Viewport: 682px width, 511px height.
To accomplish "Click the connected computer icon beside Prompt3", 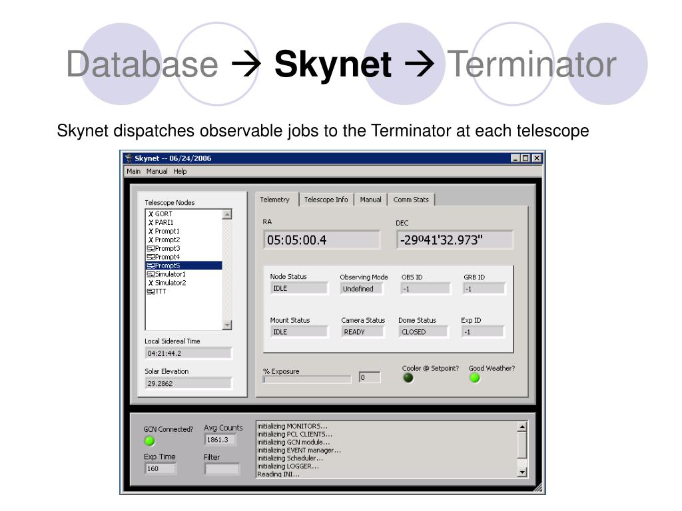I will click(151, 249).
